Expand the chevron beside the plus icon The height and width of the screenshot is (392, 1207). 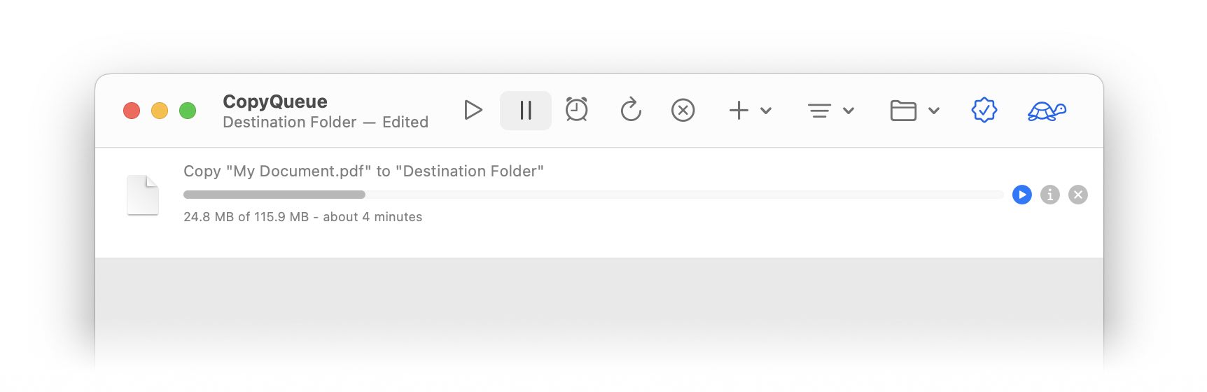766,111
